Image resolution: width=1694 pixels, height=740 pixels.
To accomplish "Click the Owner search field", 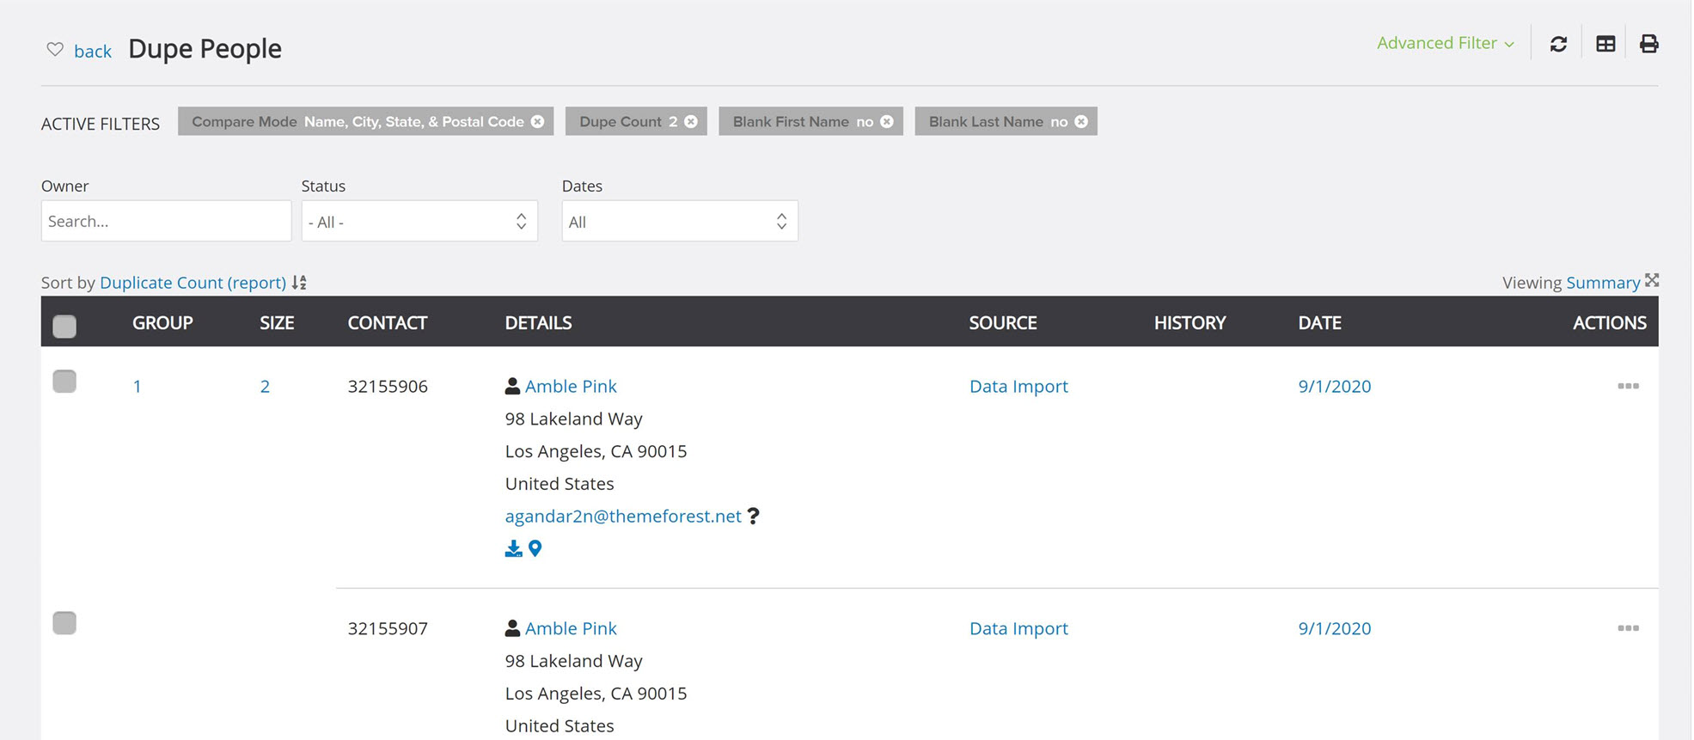I will point(166,221).
